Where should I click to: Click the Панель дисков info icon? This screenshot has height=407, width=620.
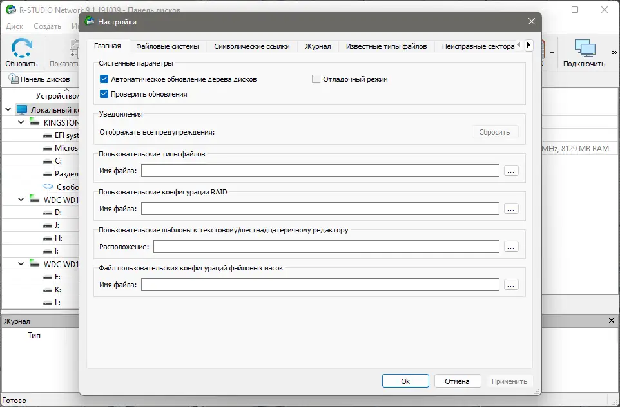tap(13, 79)
